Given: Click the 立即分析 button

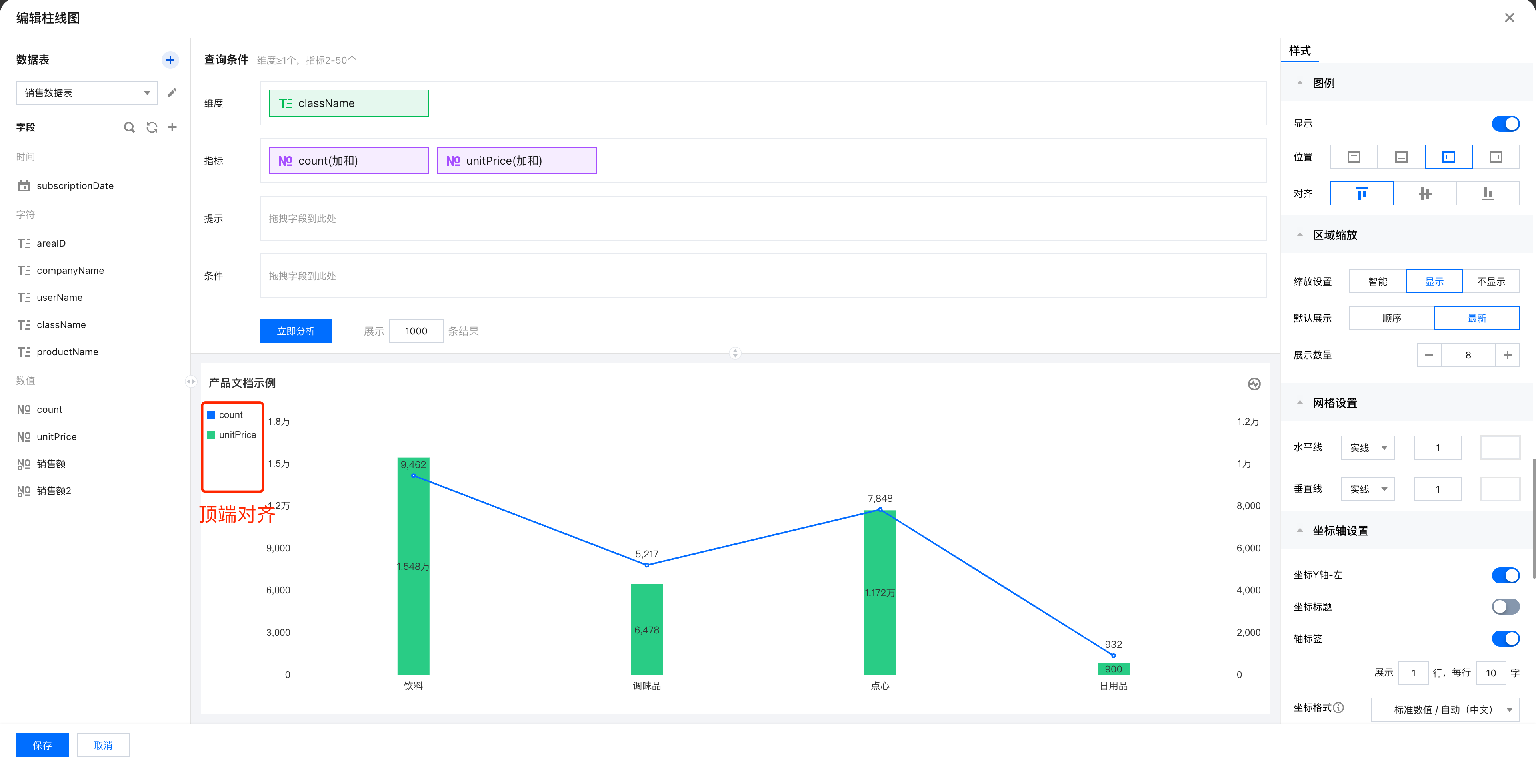Looking at the screenshot, I should 296,331.
